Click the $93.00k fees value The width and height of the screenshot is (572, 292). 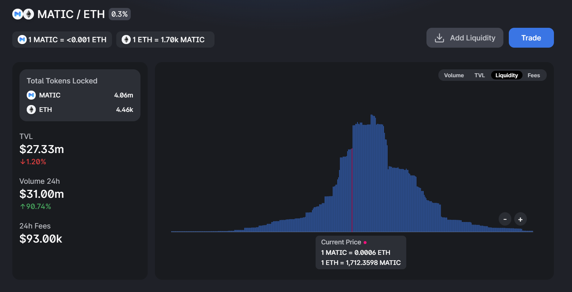click(x=41, y=239)
